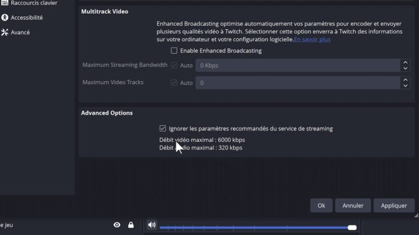Click the Débit audio maximal : 320 kbps text
Image resolution: width=419 pixels, height=235 pixels.
pyautogui.click(x=201, y=148)
